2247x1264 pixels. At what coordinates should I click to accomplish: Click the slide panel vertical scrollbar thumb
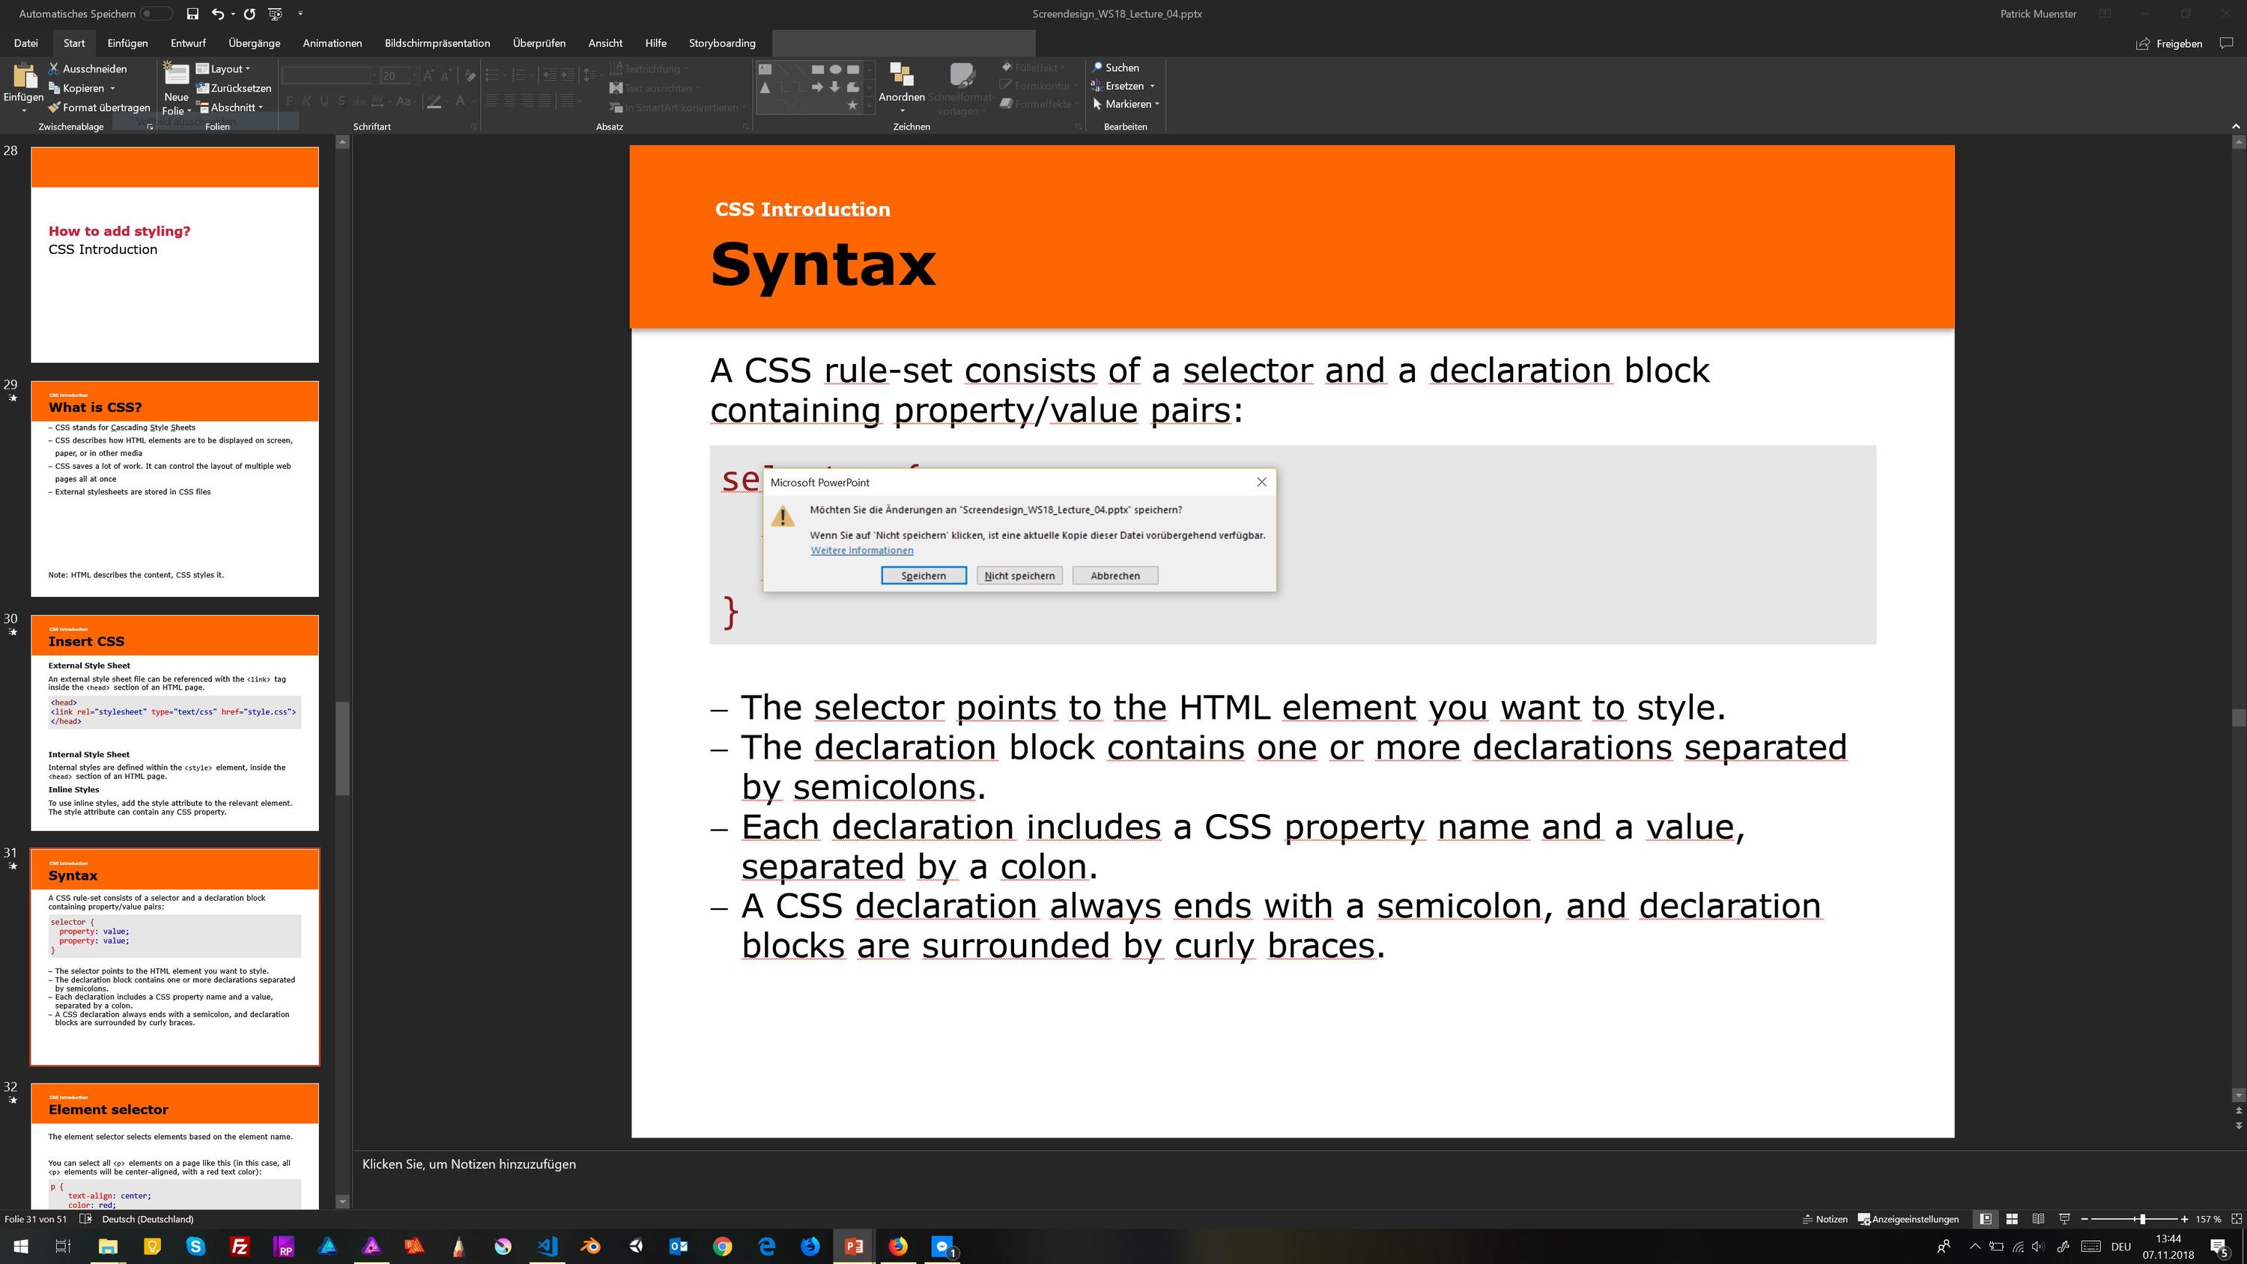343,749
